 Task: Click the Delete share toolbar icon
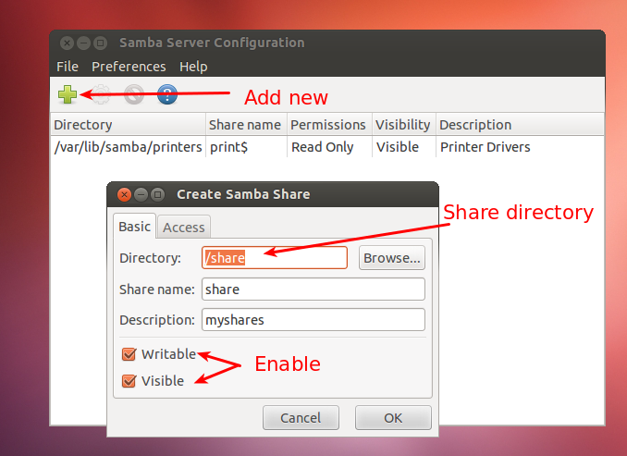click(x=134, y=94)
